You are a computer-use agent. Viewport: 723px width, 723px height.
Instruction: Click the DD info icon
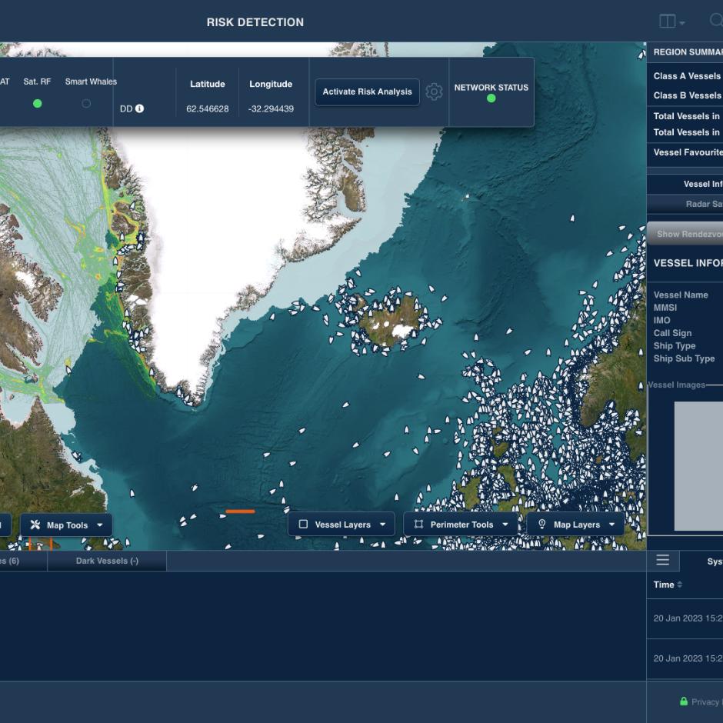[139, 108]
